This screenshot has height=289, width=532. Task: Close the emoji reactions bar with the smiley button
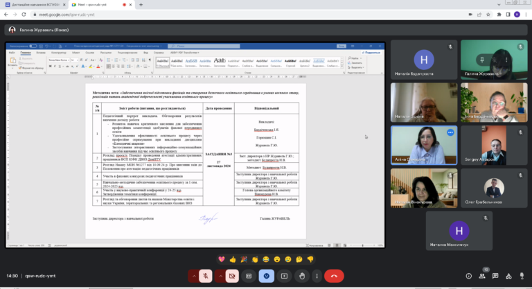click(x=266, y=276)
